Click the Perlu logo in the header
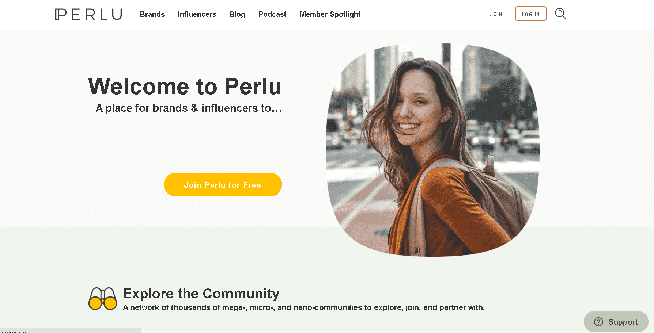 pyautogui.click(x=88, y=14)
